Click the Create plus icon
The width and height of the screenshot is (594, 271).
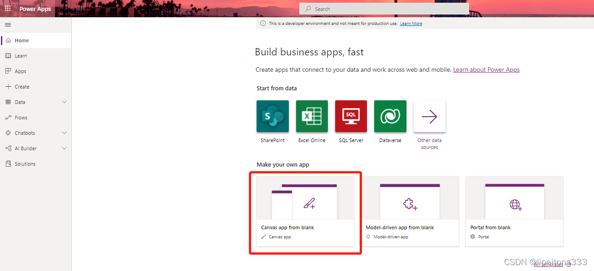[x=8, y=87]
